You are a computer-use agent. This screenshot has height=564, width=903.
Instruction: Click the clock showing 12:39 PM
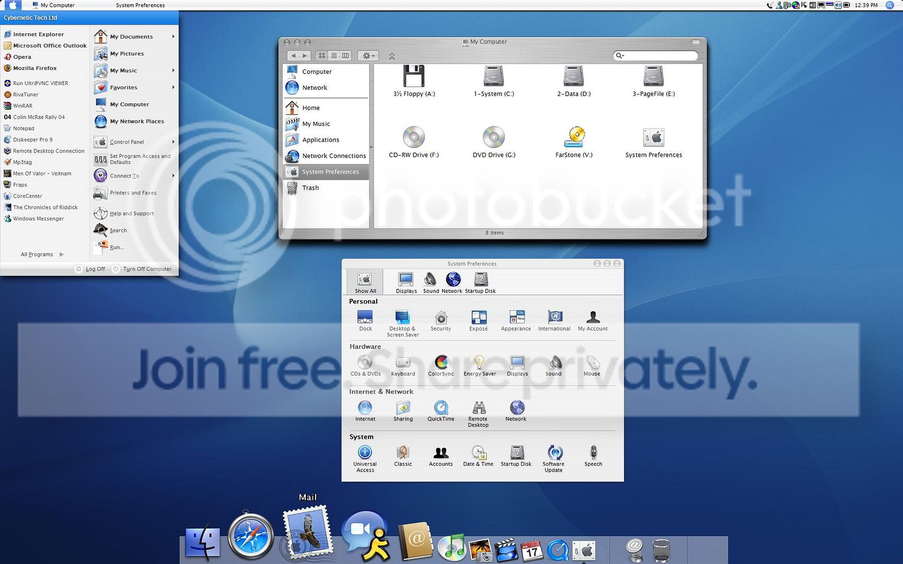[x=866, y=5]
